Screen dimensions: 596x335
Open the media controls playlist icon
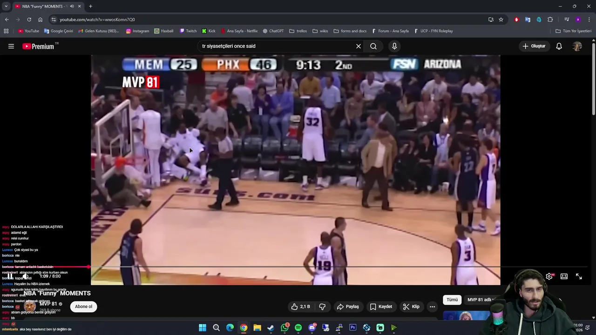coord(567,20)
